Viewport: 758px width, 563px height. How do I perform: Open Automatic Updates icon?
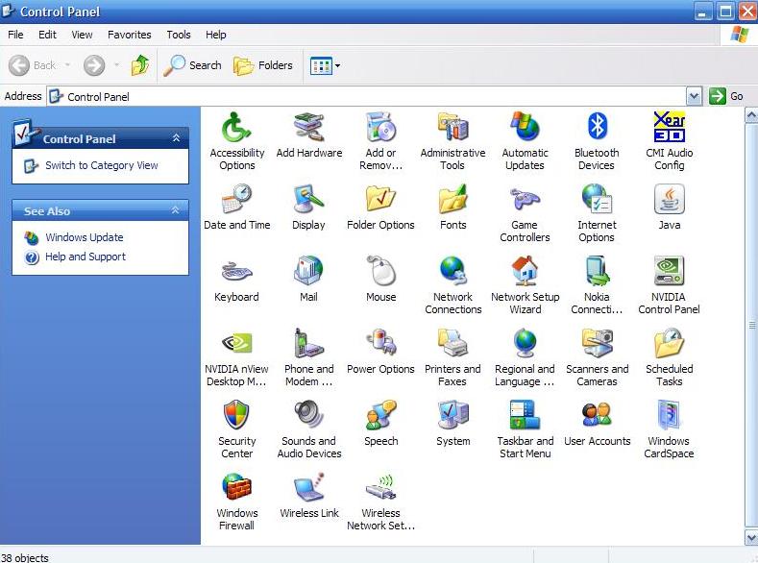coord(525,128)
